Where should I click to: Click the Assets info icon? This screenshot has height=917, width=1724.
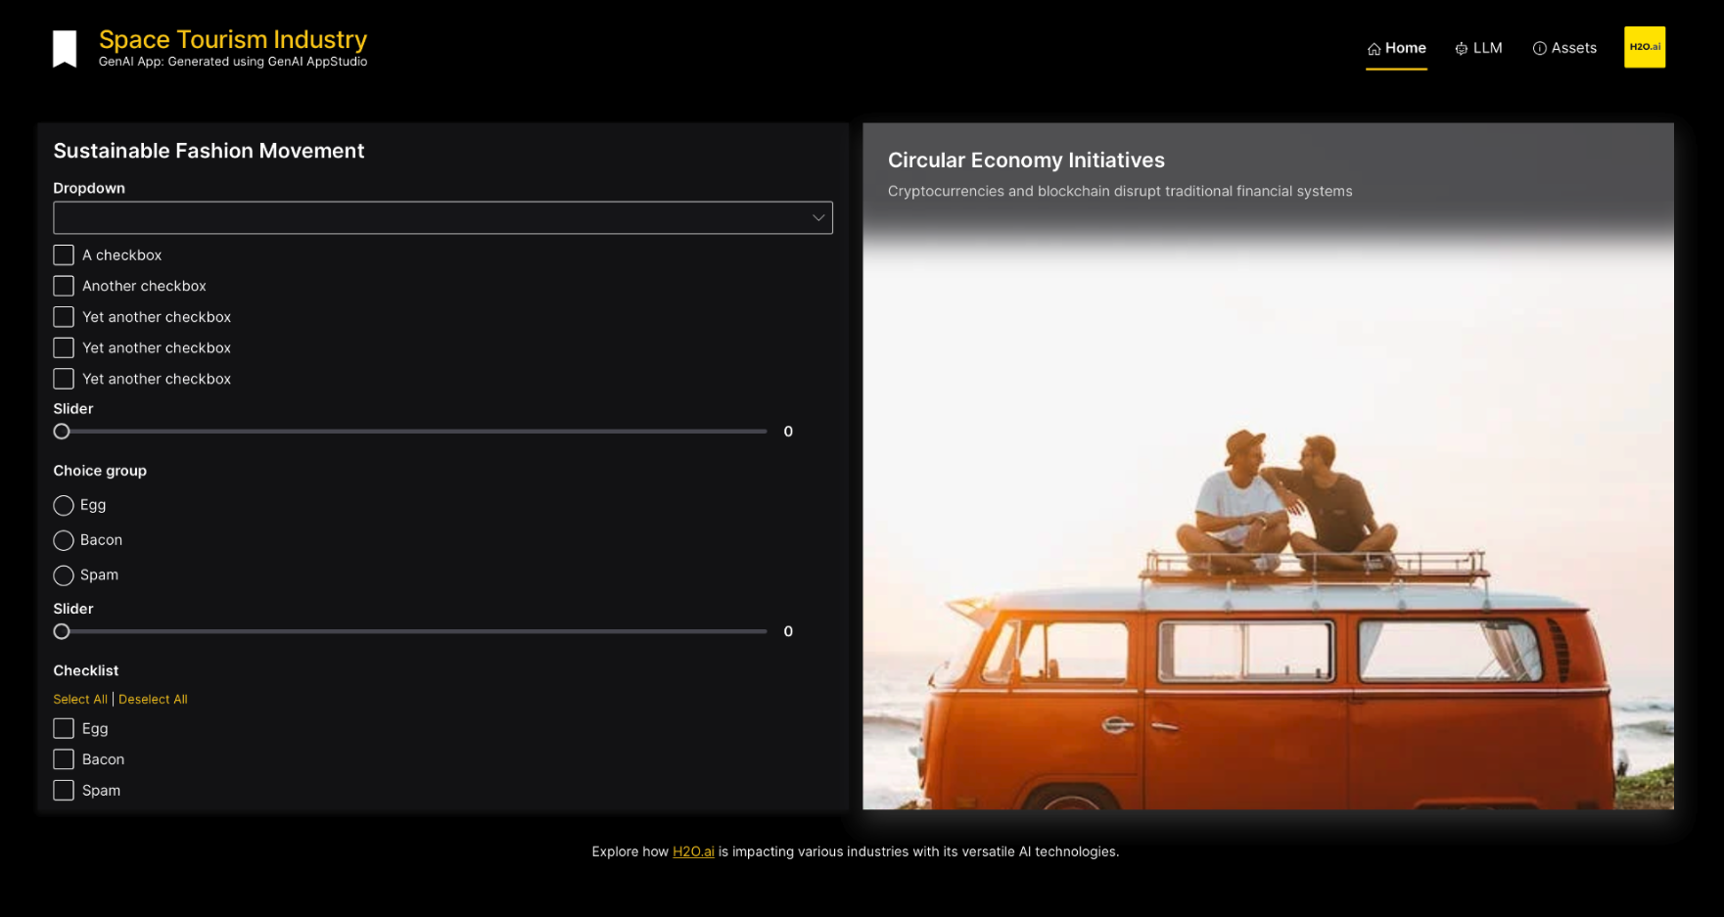(1539, 49)
